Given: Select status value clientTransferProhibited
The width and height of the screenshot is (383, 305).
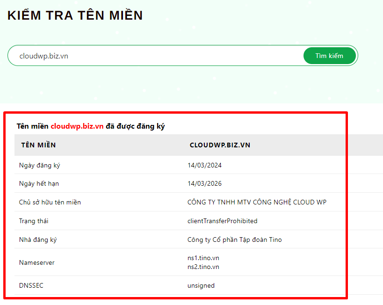Looking at the screenshot, I should click(x=222, y=221).
